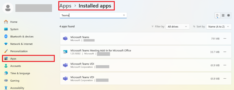Click the Personalization paintbrush icon
Screen dimensions: 234x90
(6, 51)
